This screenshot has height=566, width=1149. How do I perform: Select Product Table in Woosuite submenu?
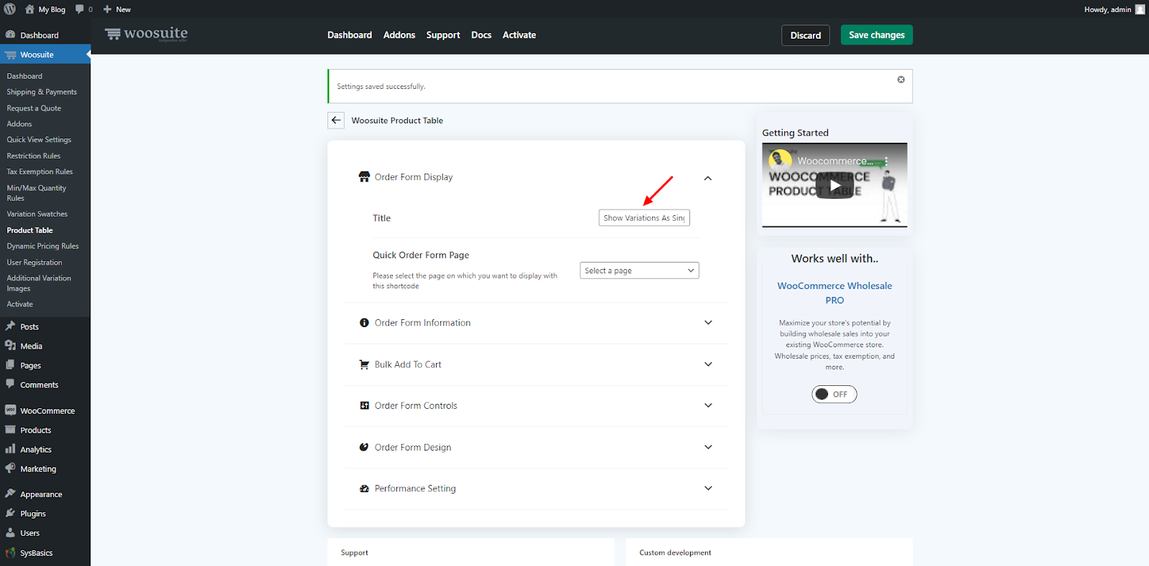tap(30, 230)
